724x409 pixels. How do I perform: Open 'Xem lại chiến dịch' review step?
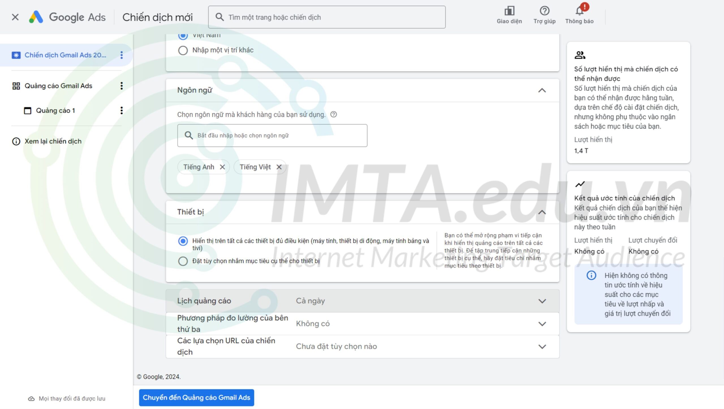[x=53, y=141]
